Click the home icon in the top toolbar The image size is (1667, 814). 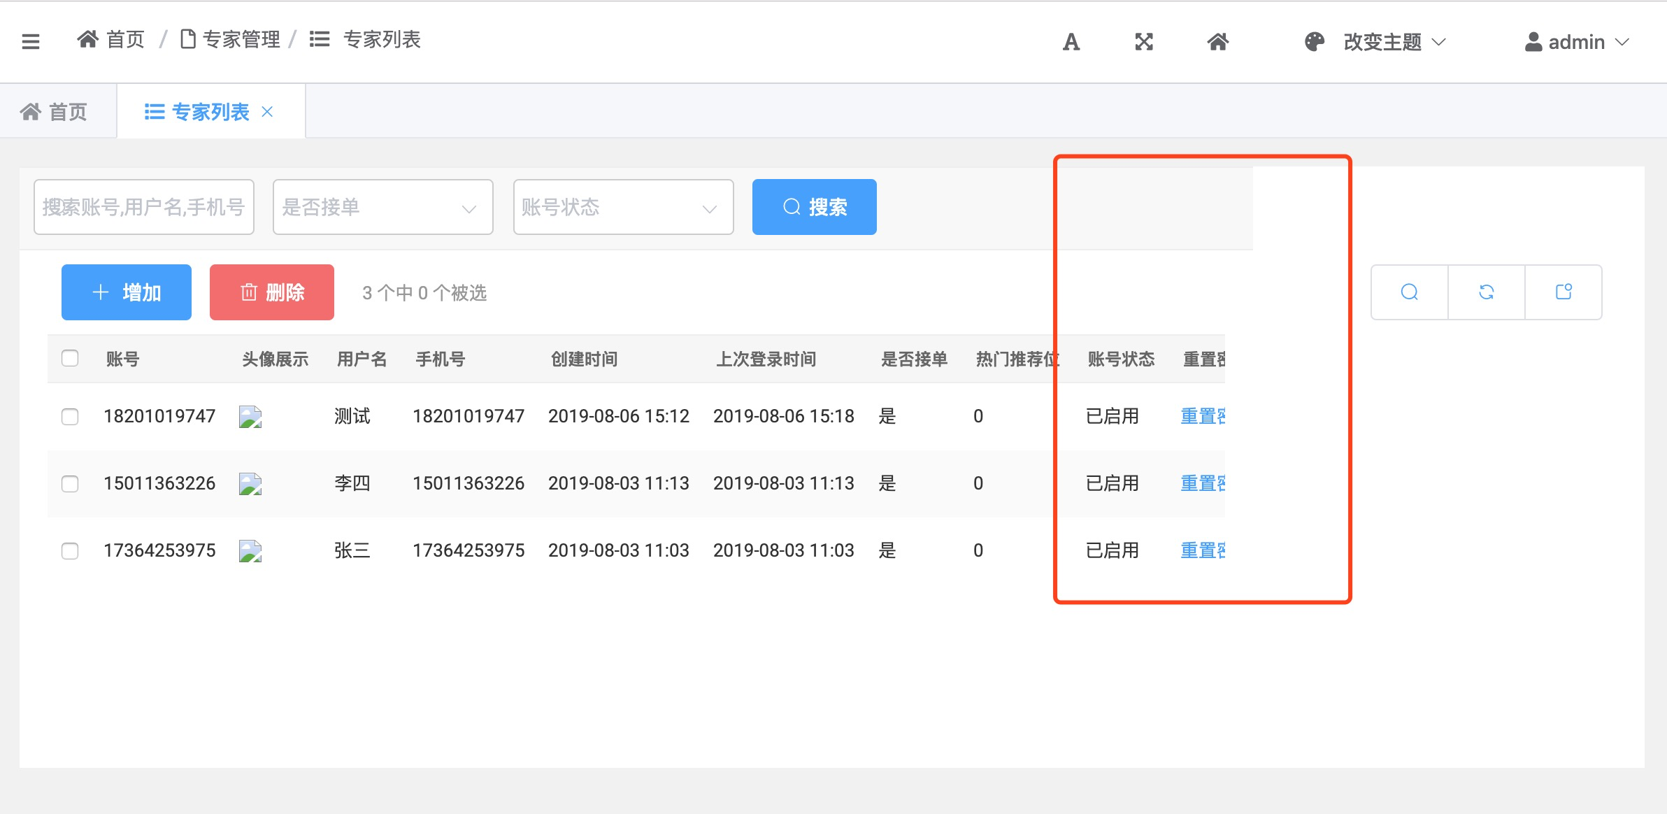tap(1218, 42)
